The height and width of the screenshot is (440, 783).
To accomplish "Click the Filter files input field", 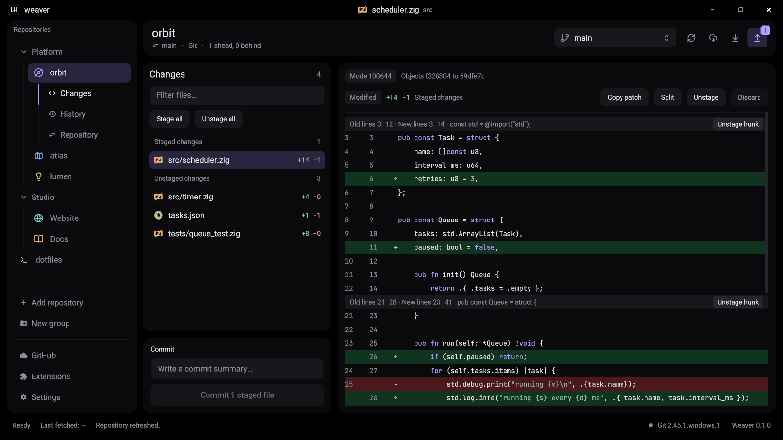I will coord(237,95).
